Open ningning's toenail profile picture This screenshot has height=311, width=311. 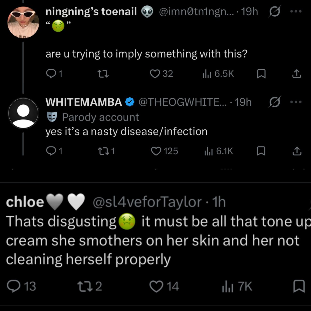click(x=23, y=22)
